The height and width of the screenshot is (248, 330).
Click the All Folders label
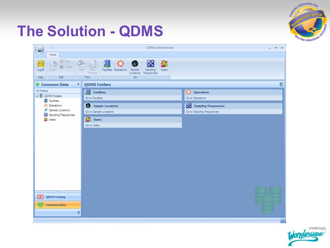(42, 91)
